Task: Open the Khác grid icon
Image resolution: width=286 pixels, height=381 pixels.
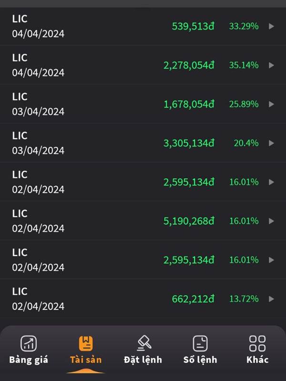Action: 257,343
